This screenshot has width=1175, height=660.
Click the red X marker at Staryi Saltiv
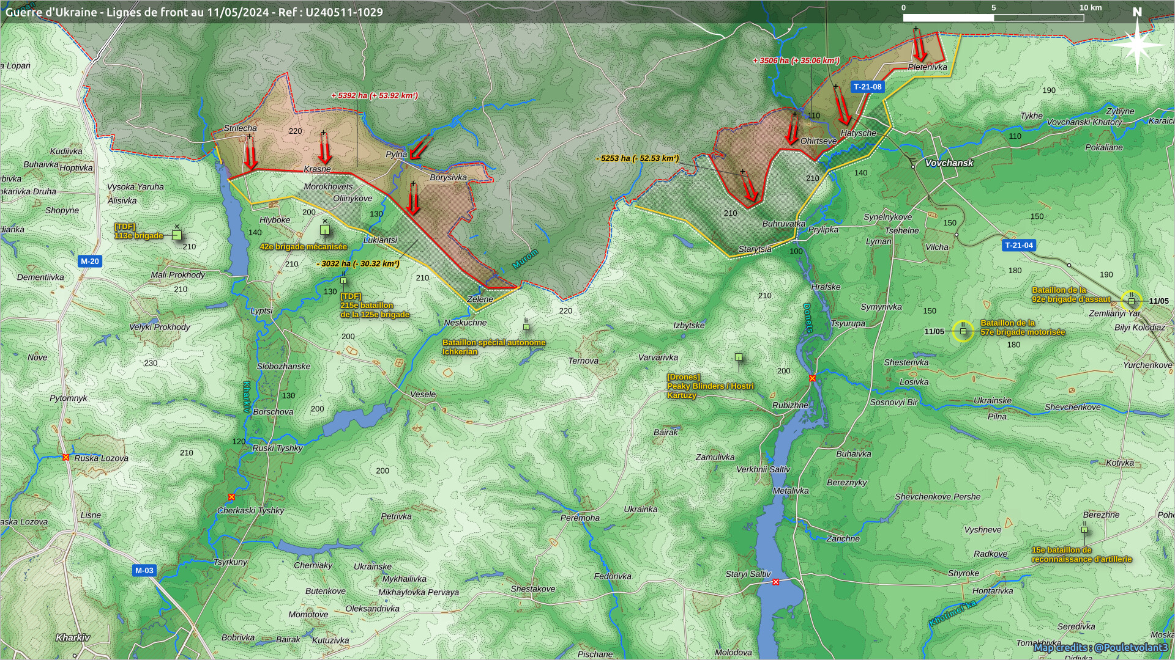click(775, 582)
